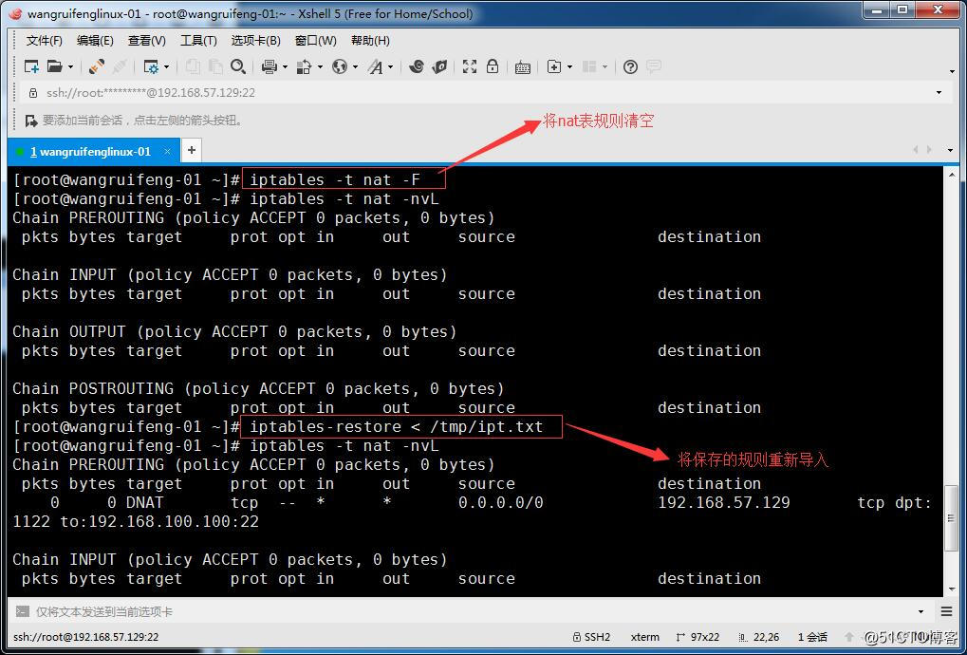Click the compose bar text input
This screenshot has height=655, width=967.
click(x=472, y=612)
